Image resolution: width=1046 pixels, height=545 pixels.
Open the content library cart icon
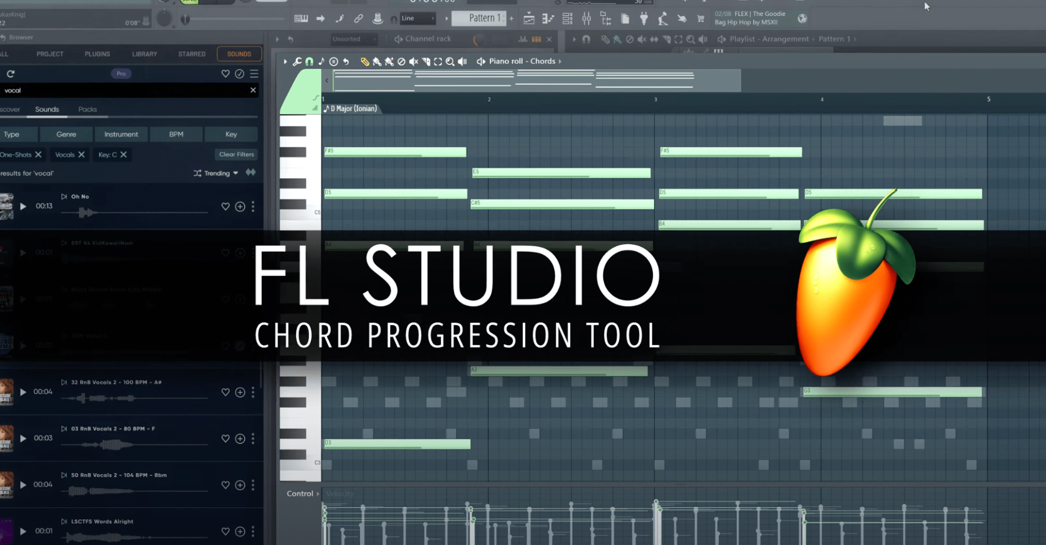click(x=701, y=19)
